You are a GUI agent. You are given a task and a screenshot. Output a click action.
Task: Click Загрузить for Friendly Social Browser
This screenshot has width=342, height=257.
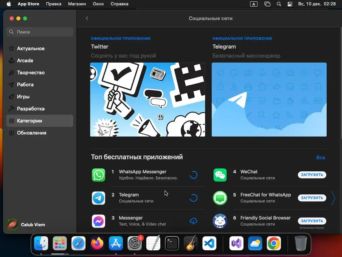[312, 221]
